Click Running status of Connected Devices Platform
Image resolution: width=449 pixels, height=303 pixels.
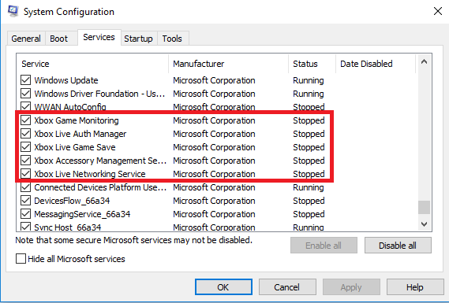click(309, 187)
